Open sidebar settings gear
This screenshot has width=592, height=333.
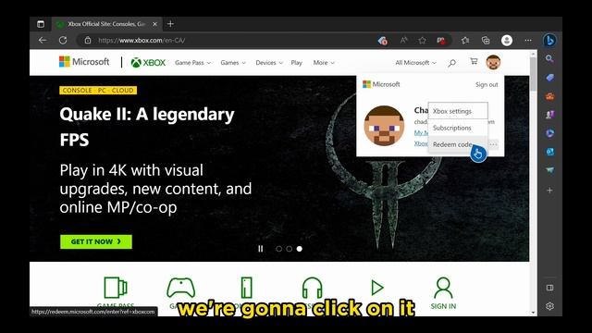click(549, 306)
